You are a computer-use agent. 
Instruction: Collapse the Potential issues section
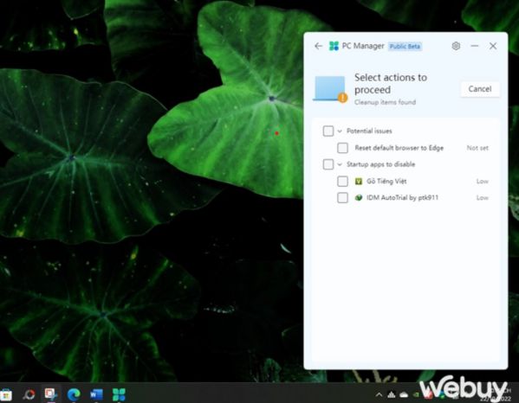(x=340, y=131)
